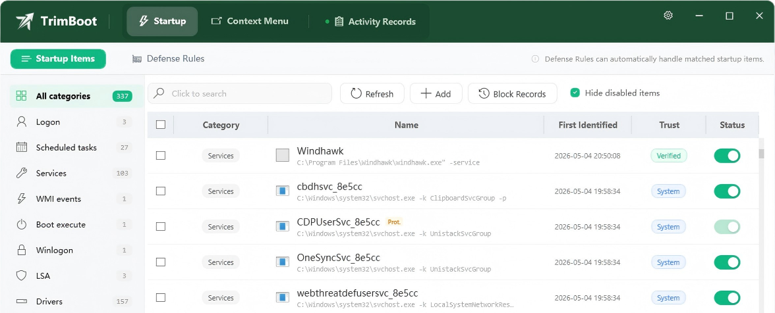Switch to the Startup tab
The height and width of the screenshot is (313, 775).
(162, 21)
